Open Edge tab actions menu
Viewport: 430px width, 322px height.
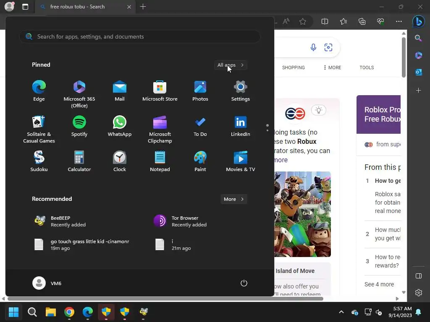25,7
